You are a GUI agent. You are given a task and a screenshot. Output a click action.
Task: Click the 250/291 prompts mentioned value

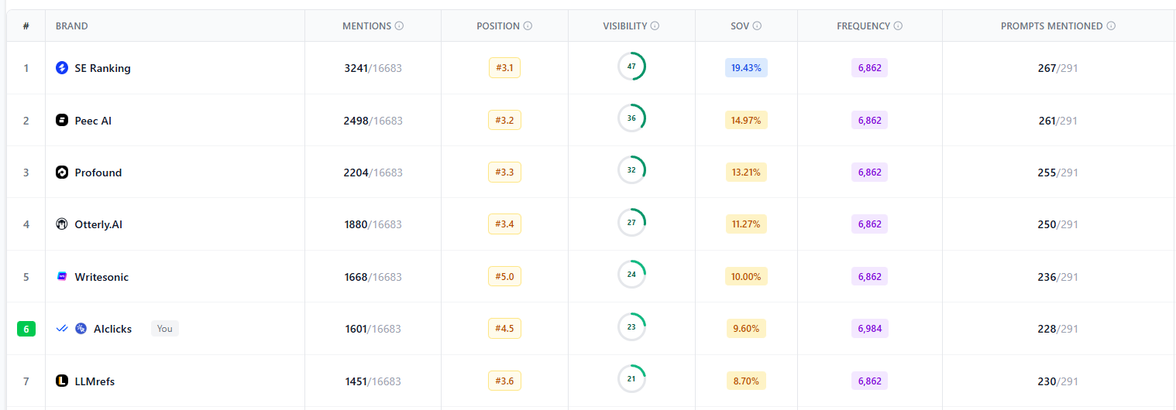[x=1058, y=224]
